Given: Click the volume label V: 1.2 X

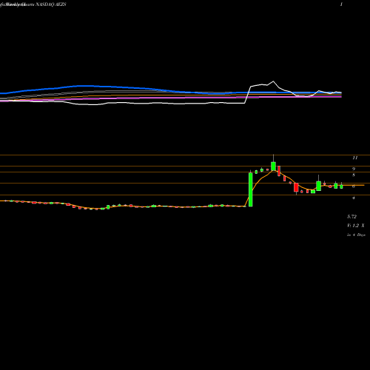Looking at the screenshot, I should point(356,226).
